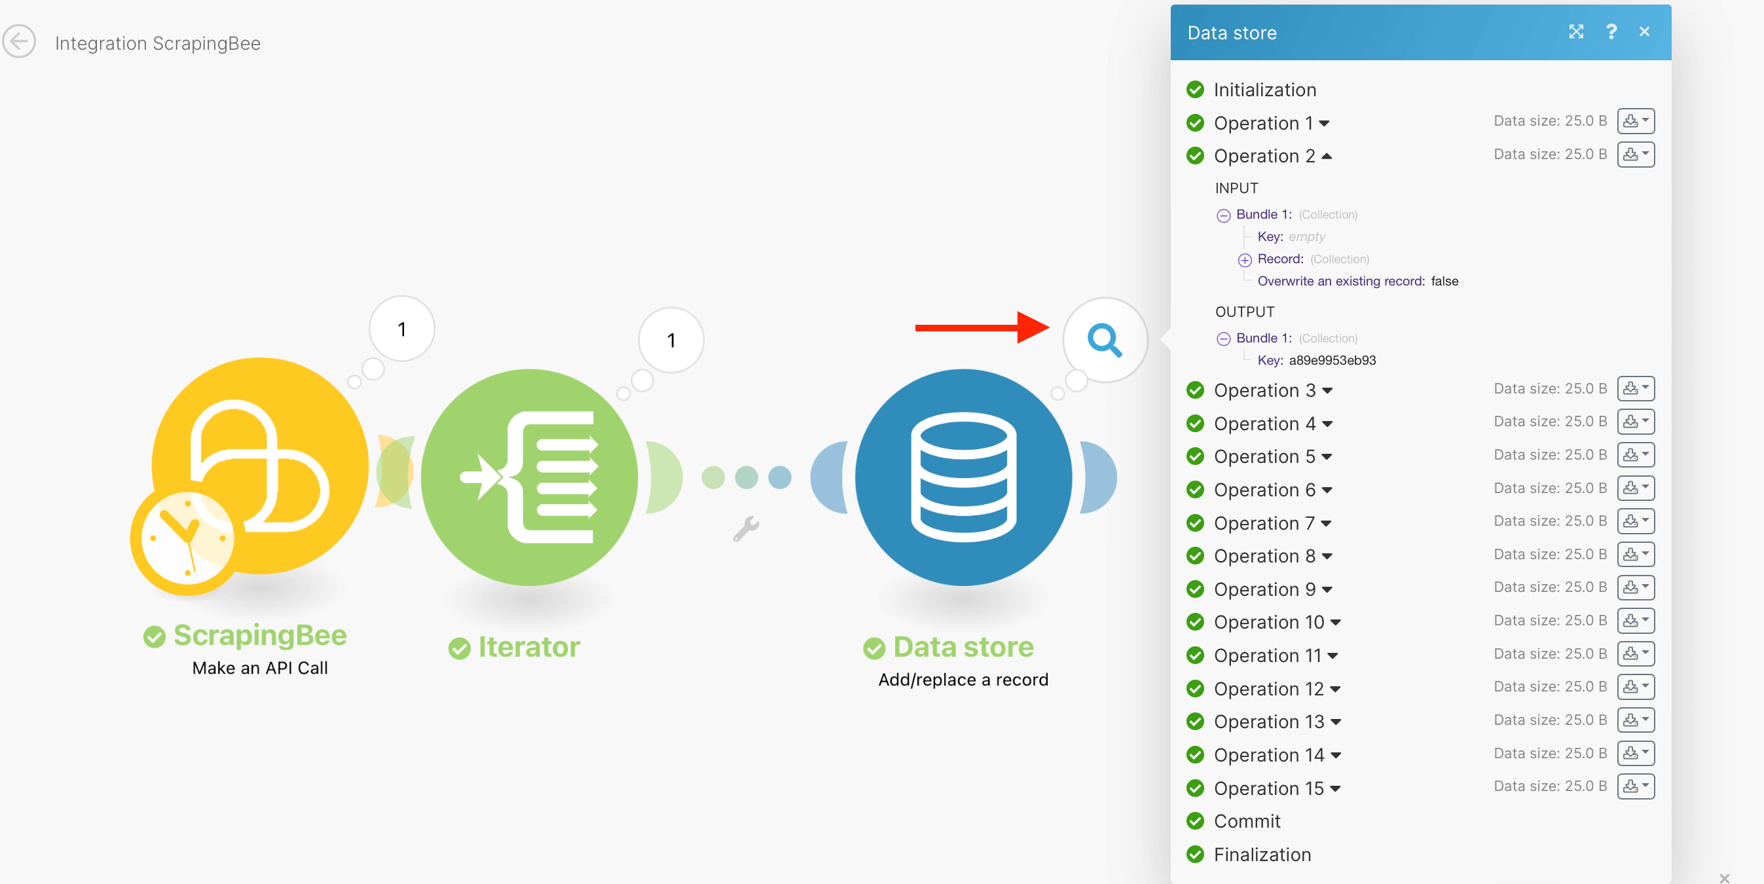Viewport: 1764px width, 884px height.
Task: Collapse Operation 2 details
Action: pos(1272,156)
